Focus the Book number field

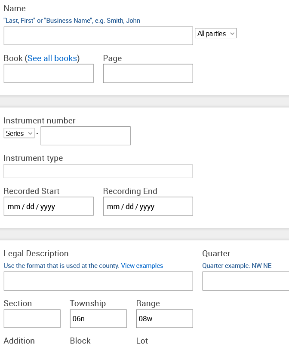click(49, 74)
